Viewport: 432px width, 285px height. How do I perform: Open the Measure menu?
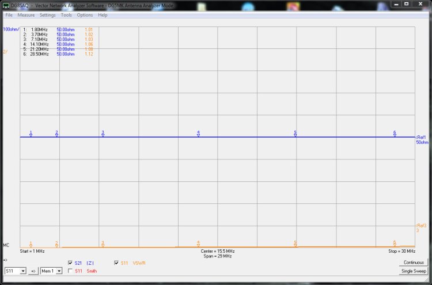tap(26, 15)
